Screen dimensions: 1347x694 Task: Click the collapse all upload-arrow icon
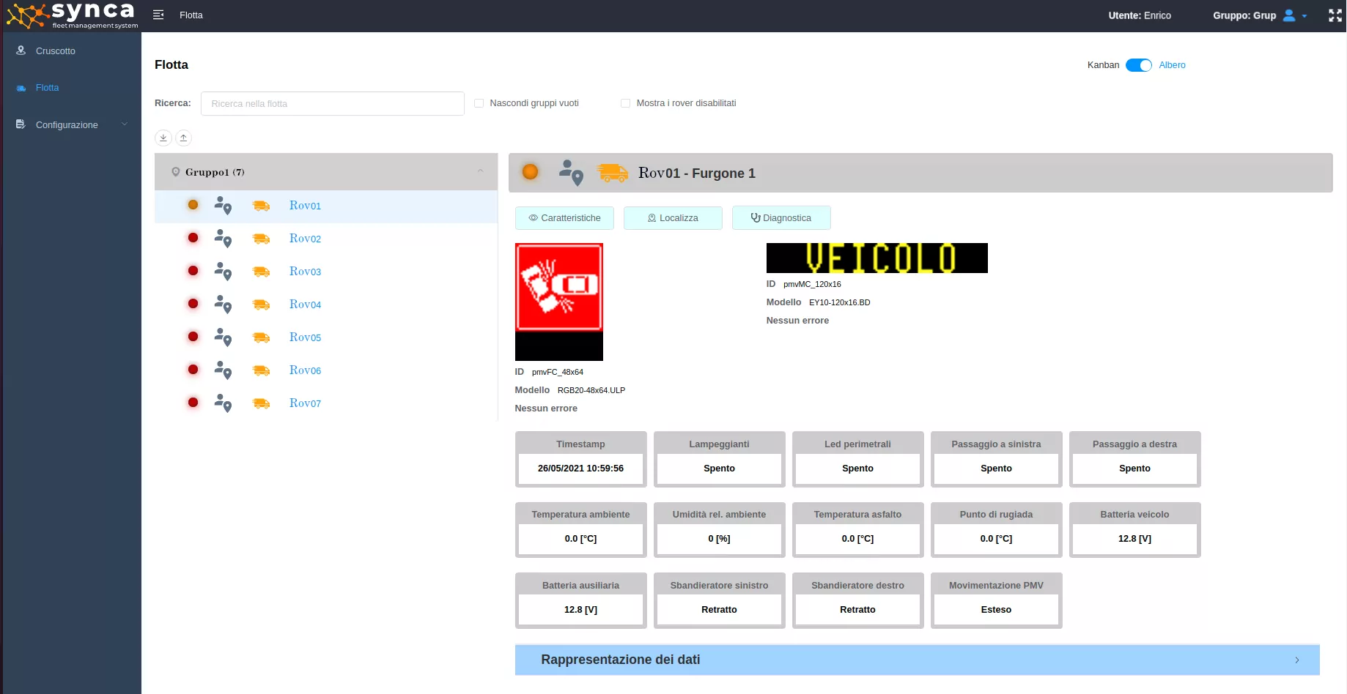click(x=184, y=138)
